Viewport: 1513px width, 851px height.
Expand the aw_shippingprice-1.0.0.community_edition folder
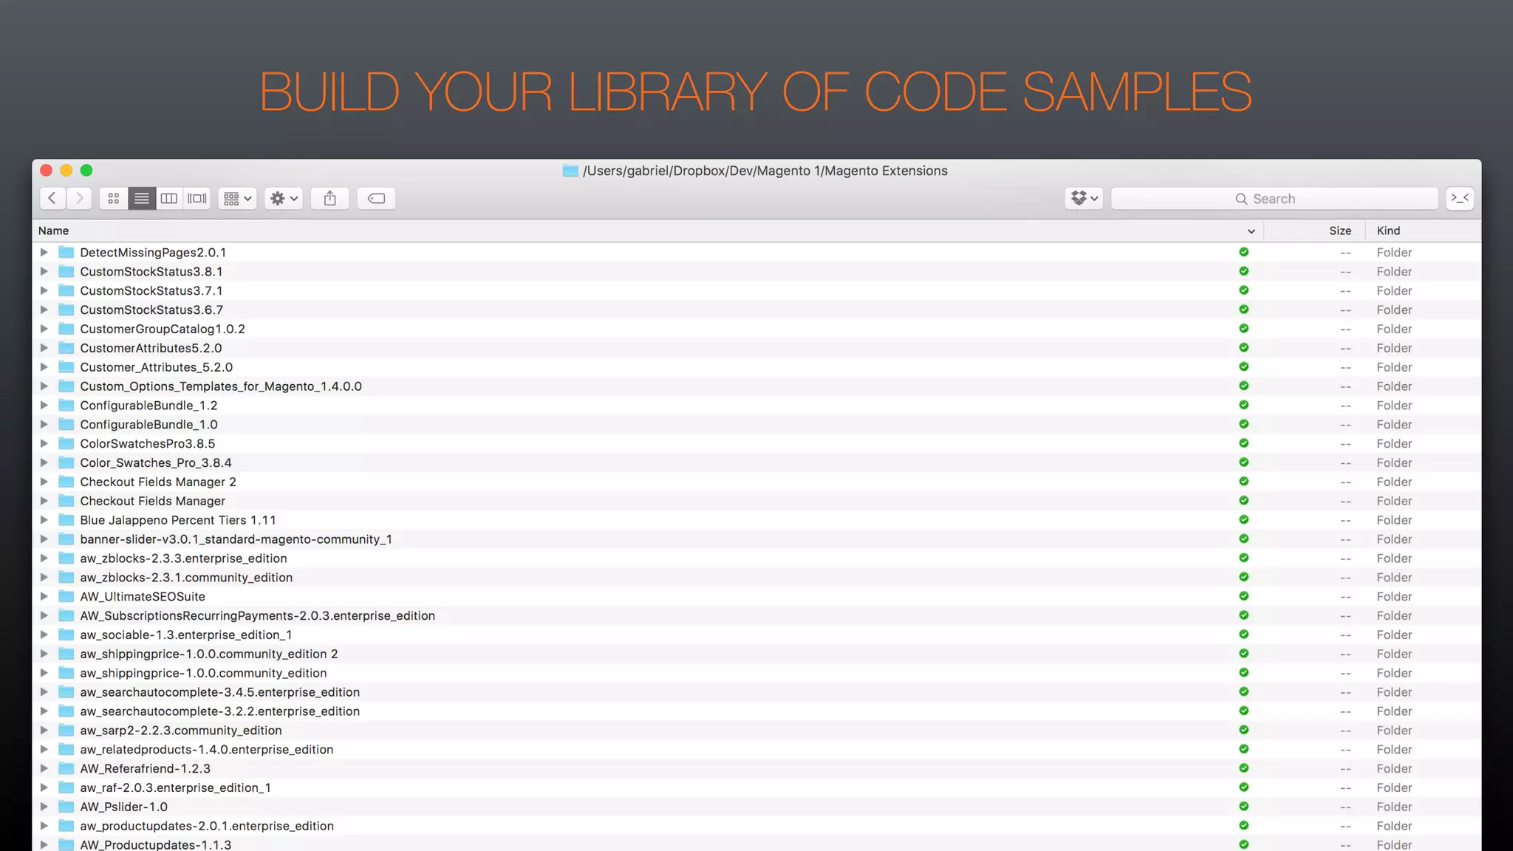[x=44, y=673]
